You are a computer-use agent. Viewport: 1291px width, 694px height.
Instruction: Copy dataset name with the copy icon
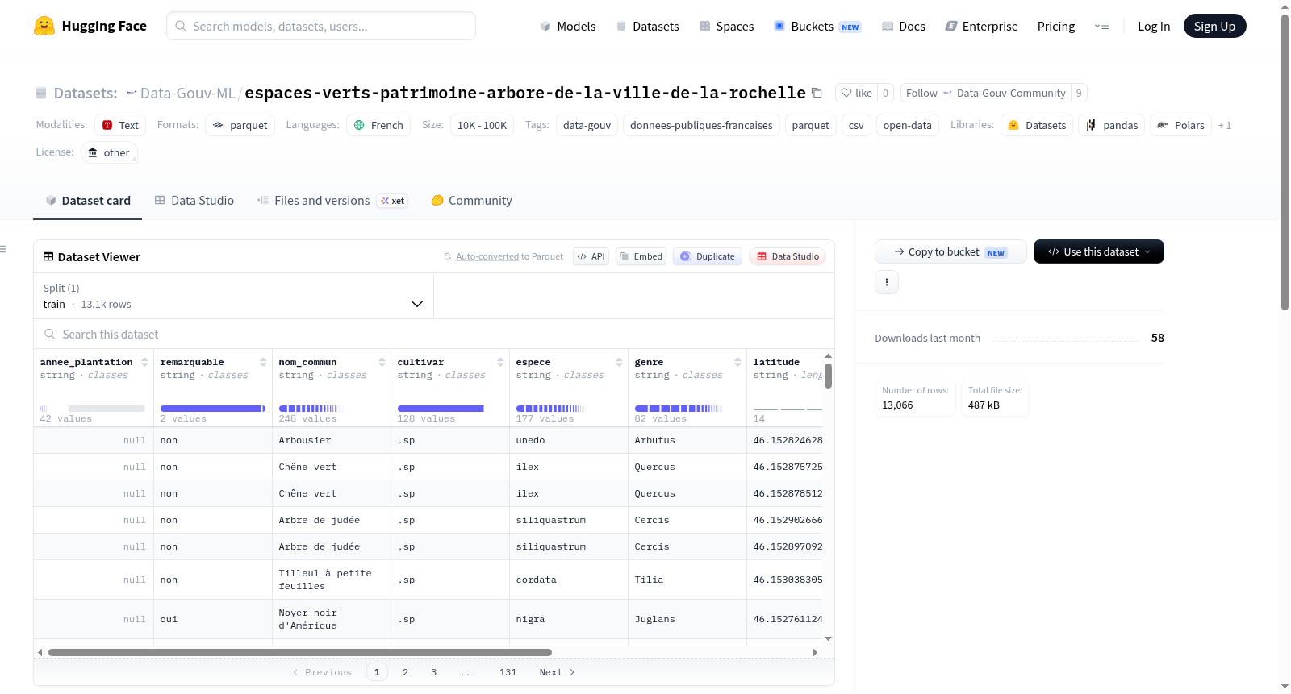click(x=817, y=93)
